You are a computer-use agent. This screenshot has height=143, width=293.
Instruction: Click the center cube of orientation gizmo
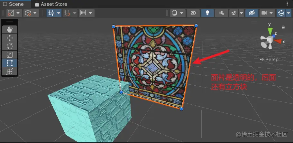270,40
